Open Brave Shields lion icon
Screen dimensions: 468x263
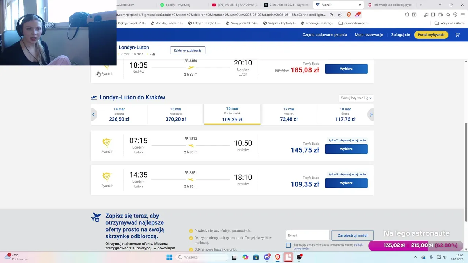(349, 15)
